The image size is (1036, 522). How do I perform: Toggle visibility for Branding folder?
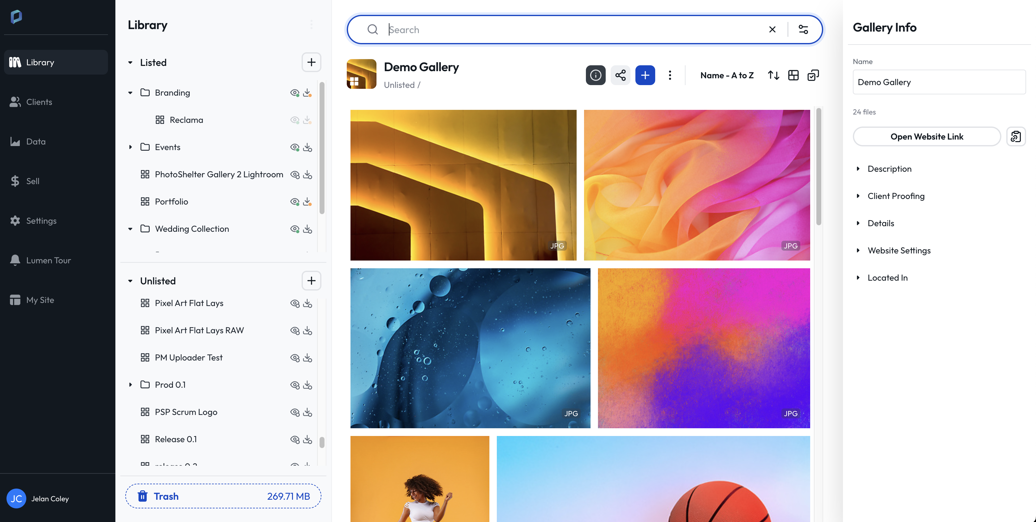click(x=295, y=93)
